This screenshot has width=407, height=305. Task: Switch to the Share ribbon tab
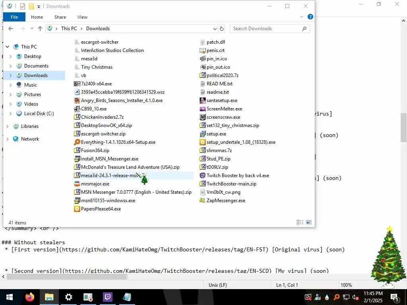(x=60, y=17)
